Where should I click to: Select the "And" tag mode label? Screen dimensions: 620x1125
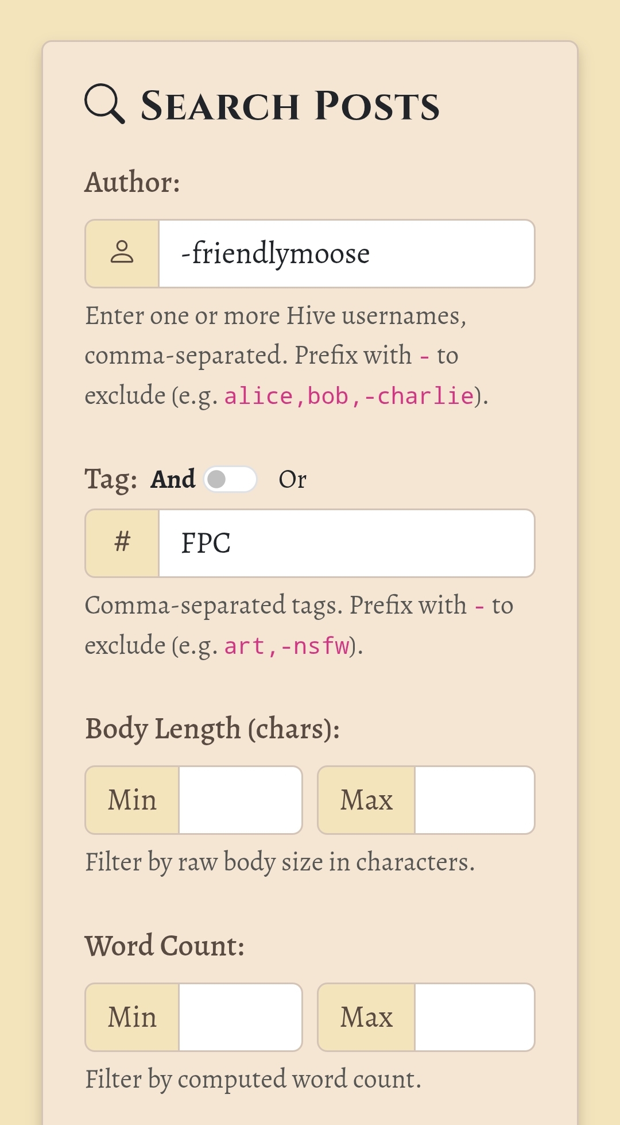[173, 479]
